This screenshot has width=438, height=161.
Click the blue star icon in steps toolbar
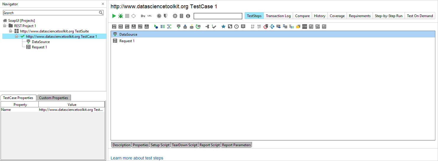coord(223,27)
